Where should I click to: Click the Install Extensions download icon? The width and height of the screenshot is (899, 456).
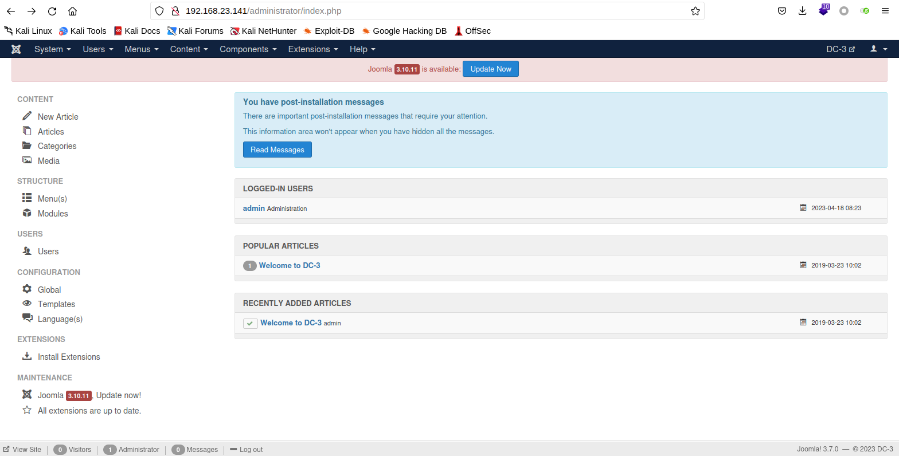27,356
